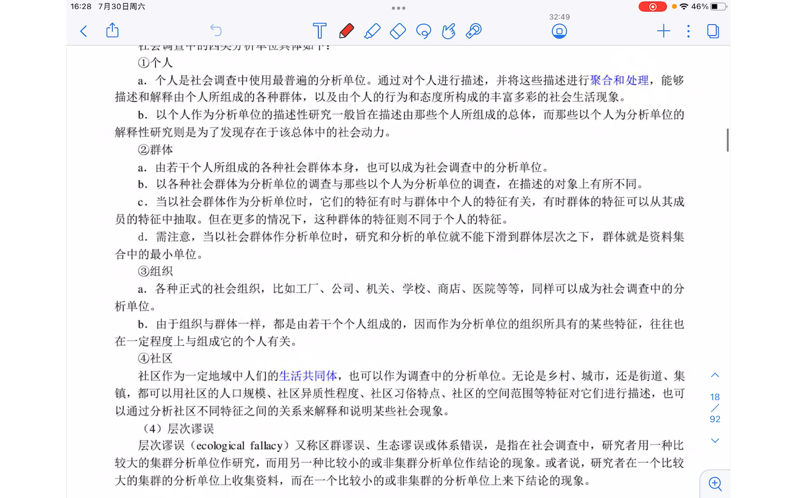Image resolution: width=797 pixels, height=498 pixels.
Task: Activate the Lasso selection tool
Action: [x=423, y=31]
